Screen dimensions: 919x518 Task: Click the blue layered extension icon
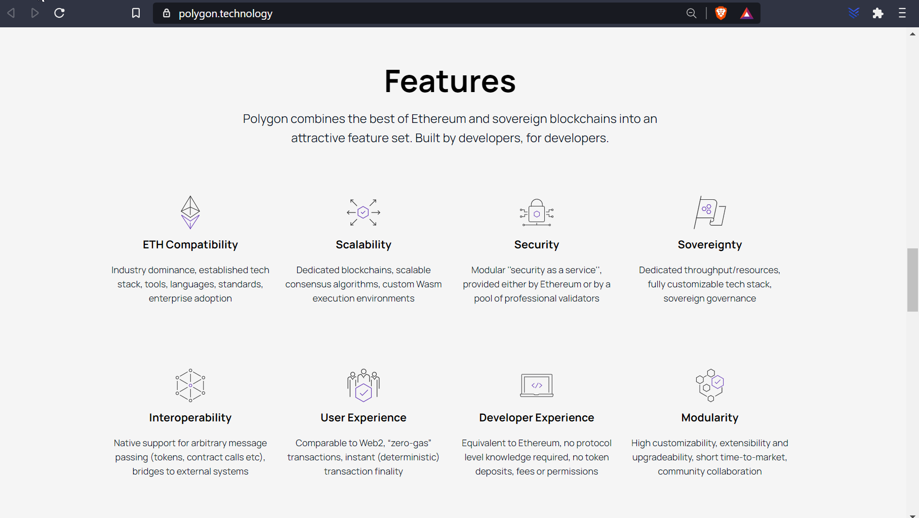pyautogui.click(x=854, y=13)
